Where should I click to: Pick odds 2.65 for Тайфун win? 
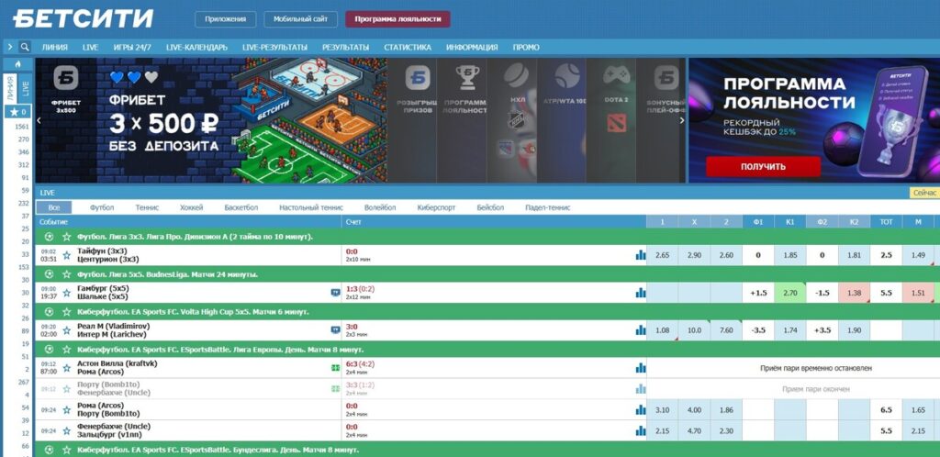pyautogui.click(x=663, y=255)
